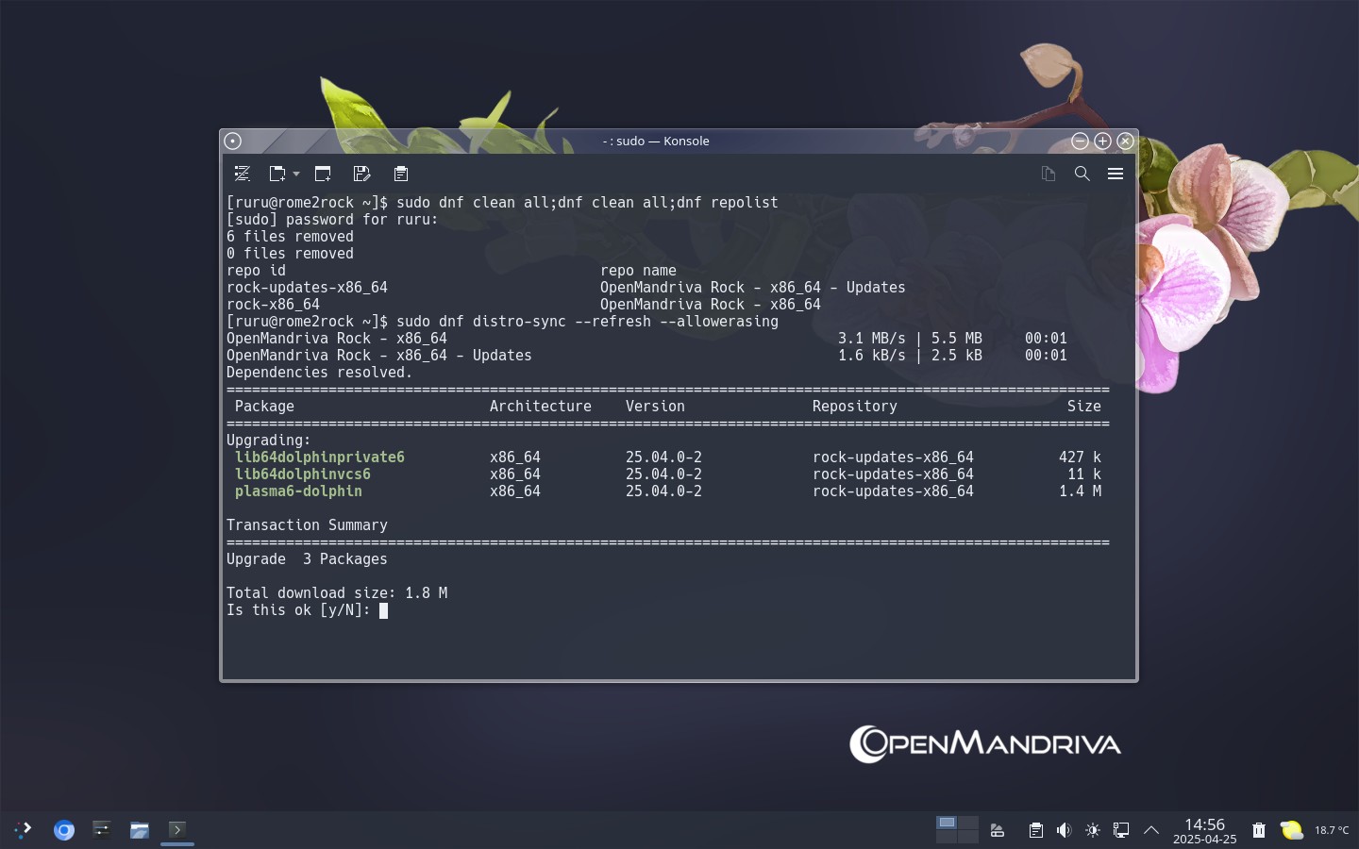Open the weather widget showing 18.7 °C
Screen dimensions: 1359x849
click(1315, 830)
